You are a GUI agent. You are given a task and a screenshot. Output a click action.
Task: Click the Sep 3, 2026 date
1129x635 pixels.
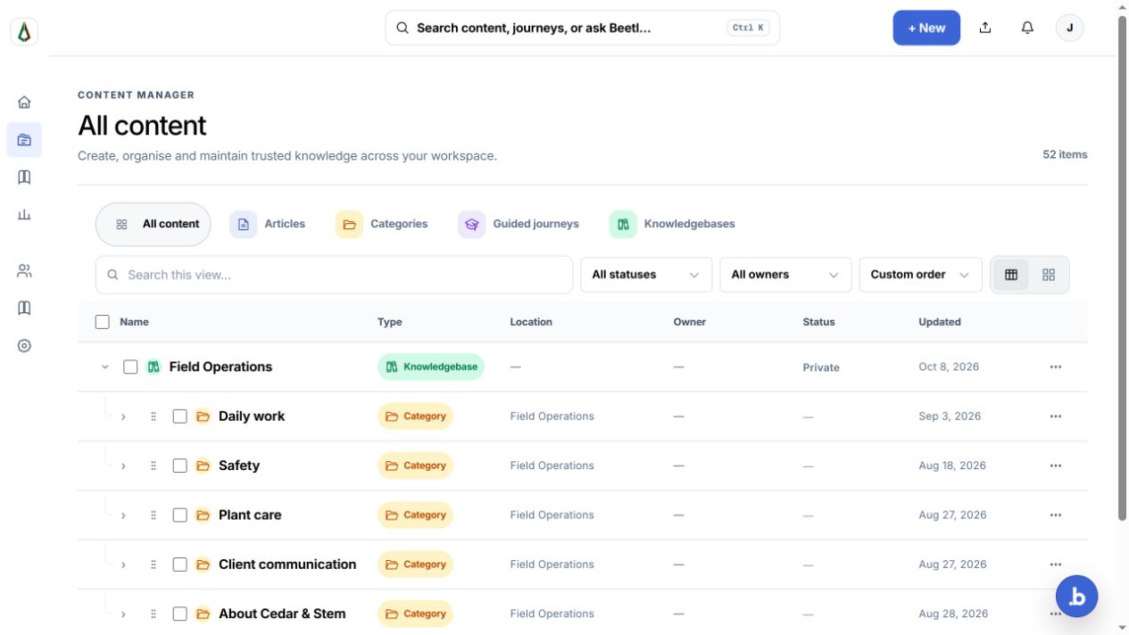tap(950, 416)
